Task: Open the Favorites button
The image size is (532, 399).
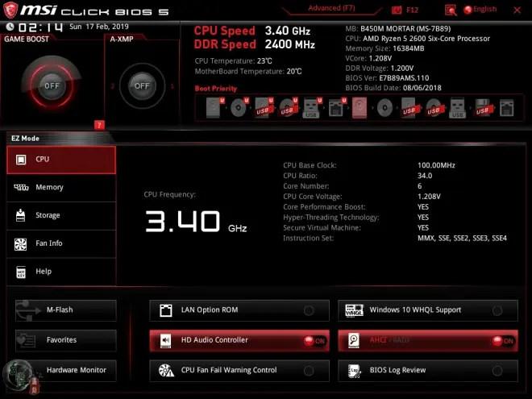Action: [x=65, y=340]
